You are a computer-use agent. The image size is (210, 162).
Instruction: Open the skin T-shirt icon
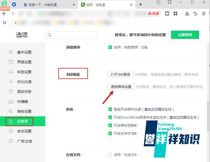click(x=169, y=2)
